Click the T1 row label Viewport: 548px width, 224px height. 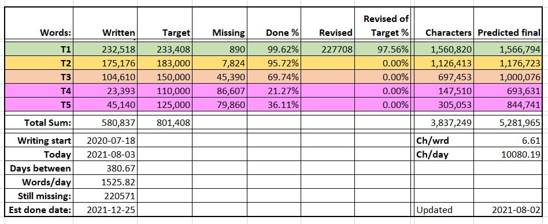pos(39,50)
